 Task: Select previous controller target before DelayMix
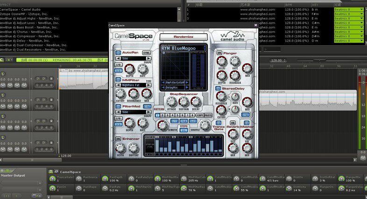tap(163, 88)
